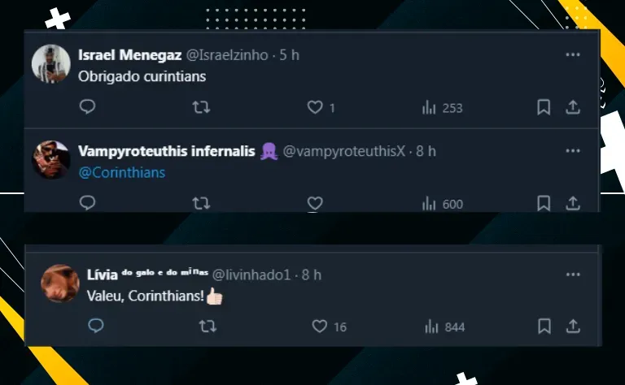Viewport: 625px width, 385px height.
Task: Retweet the Vampyroteuthis infernalis post
Action: (201, 204)
